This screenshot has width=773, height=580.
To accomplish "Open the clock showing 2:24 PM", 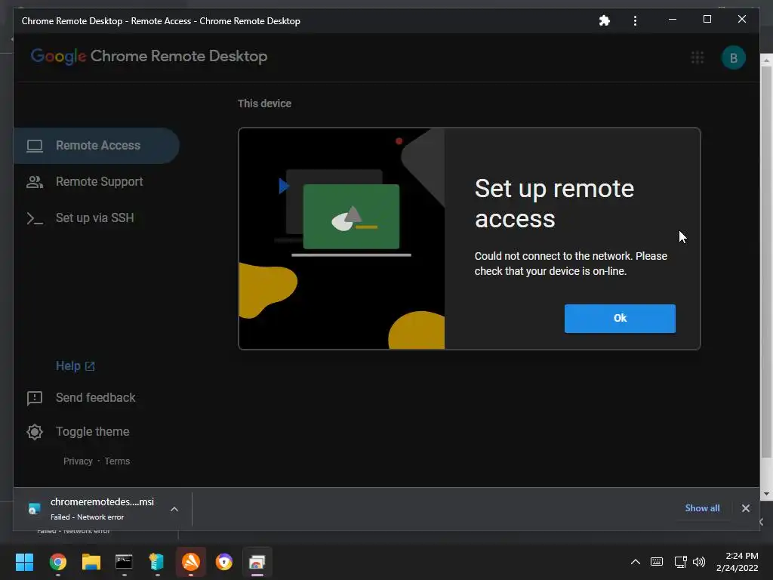I will pyautogui.click(x=737, y=562).
